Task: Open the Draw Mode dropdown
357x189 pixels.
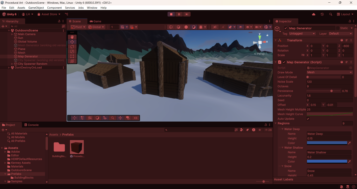Action: click(x=329, y=72)
